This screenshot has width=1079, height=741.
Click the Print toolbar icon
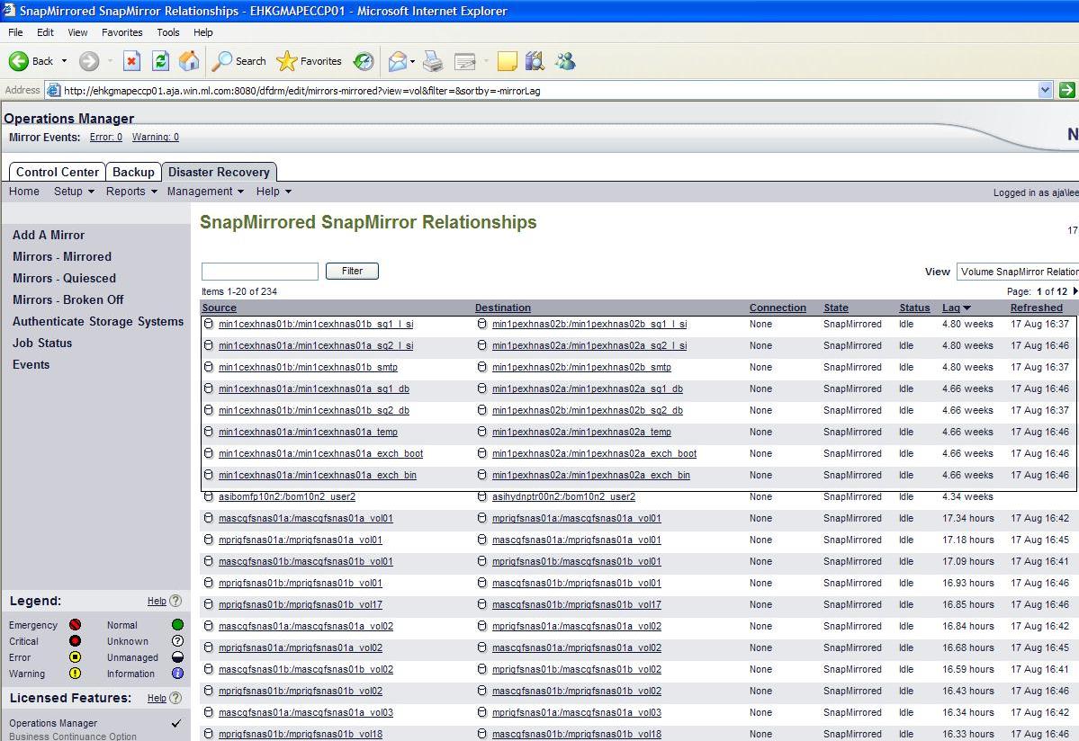(x=433, y=61)
